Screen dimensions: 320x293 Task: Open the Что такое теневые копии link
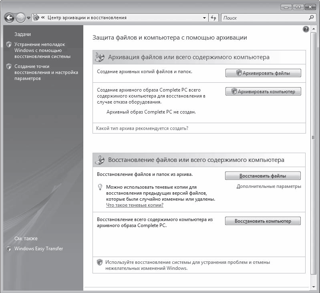pos(135,205)
